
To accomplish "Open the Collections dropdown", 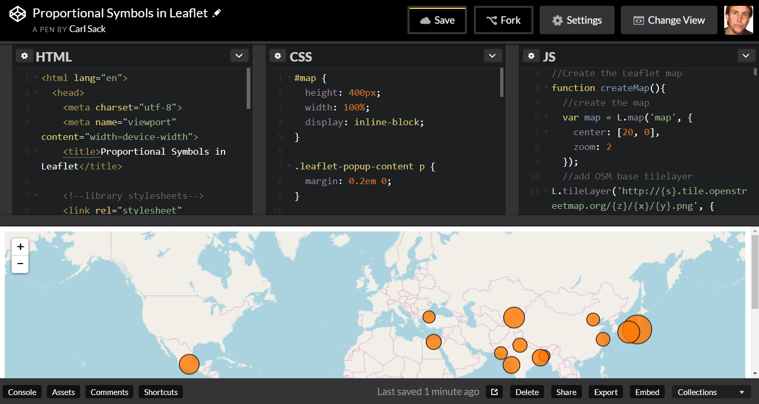I will point(711,392).
